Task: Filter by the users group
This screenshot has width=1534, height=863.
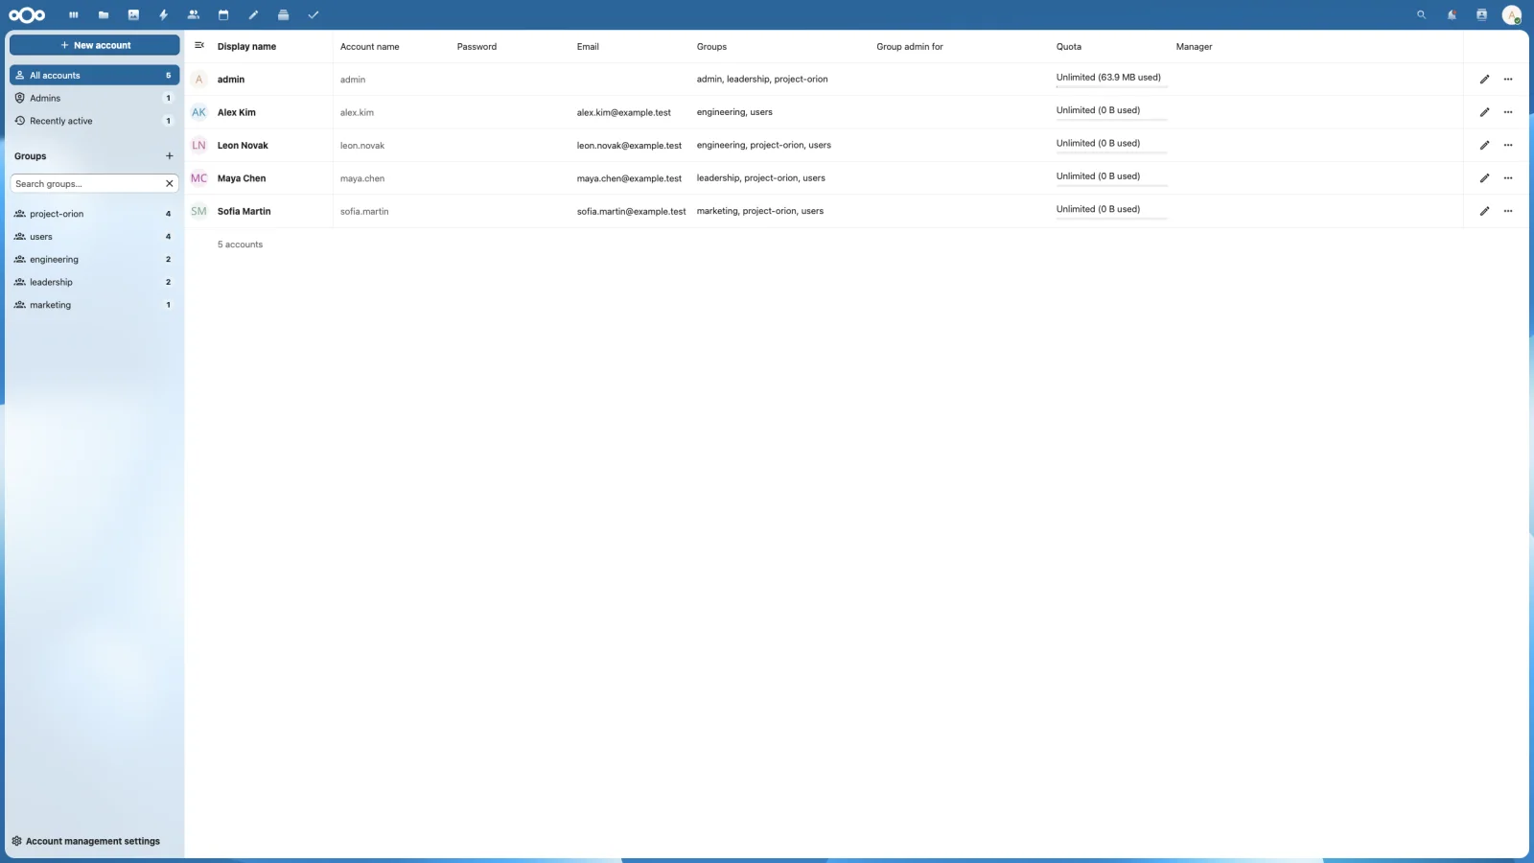Action: (94, 237)
